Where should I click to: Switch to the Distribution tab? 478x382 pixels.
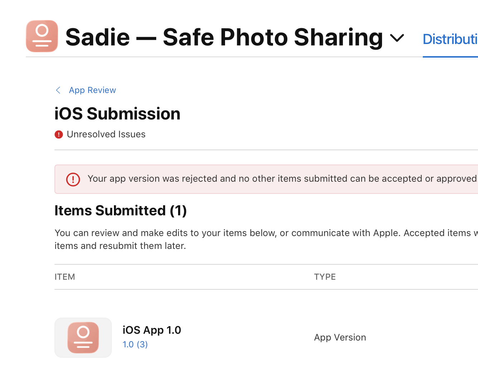tap(450, 39)
